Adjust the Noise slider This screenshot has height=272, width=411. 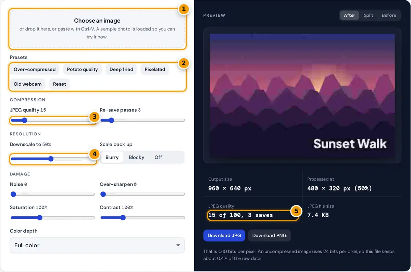[x=52, y=194]
